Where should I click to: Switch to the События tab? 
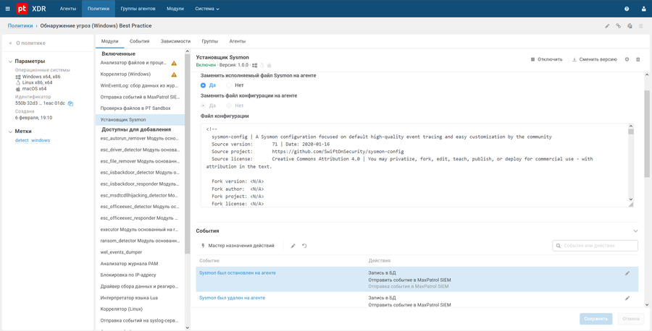coord(139,41)
